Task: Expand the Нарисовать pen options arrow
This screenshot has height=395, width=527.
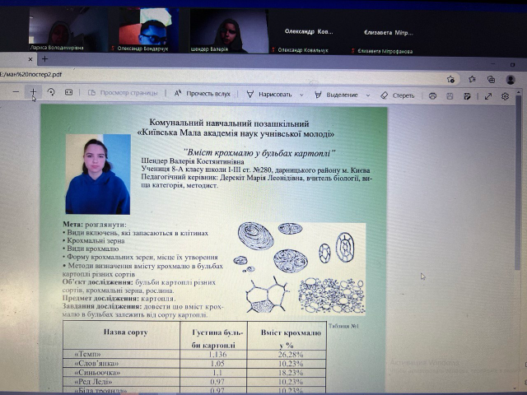Action: [x=301, y=95]
